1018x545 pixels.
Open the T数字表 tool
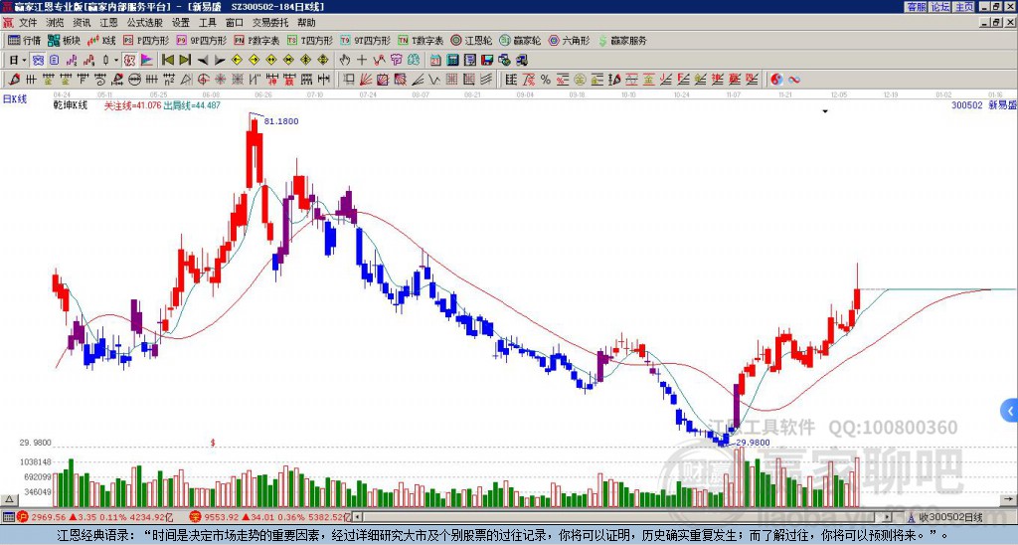(x=421, y=40)
